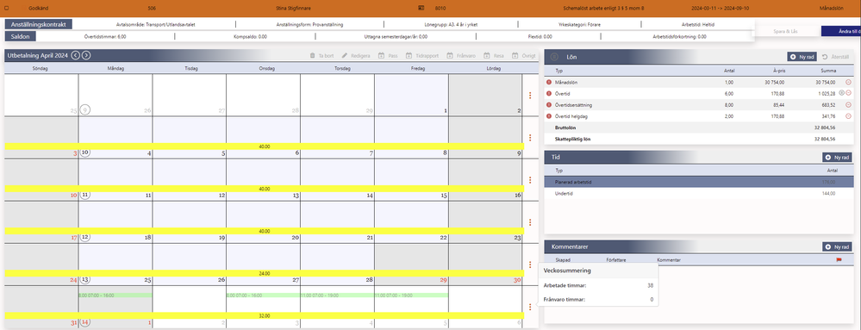Select the Månadslön row label

click(x=566, y=83)
